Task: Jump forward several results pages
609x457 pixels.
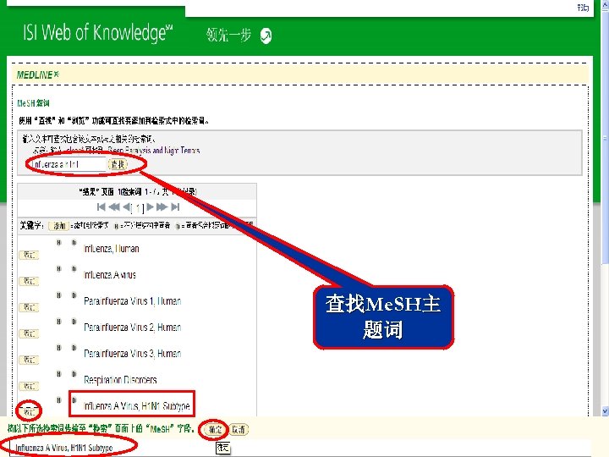Action: tap(162, 207)
